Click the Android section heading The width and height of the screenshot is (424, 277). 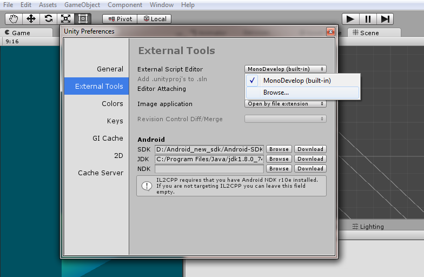[151, 140]
